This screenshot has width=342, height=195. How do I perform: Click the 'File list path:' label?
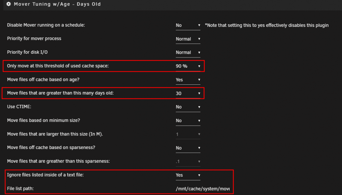[20, 189]
